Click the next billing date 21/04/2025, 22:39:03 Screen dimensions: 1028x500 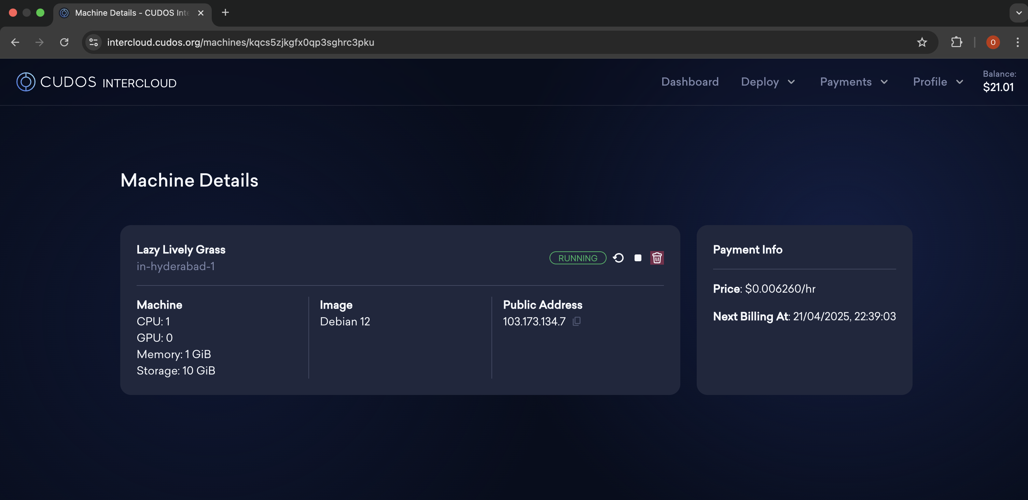[844, 317]
